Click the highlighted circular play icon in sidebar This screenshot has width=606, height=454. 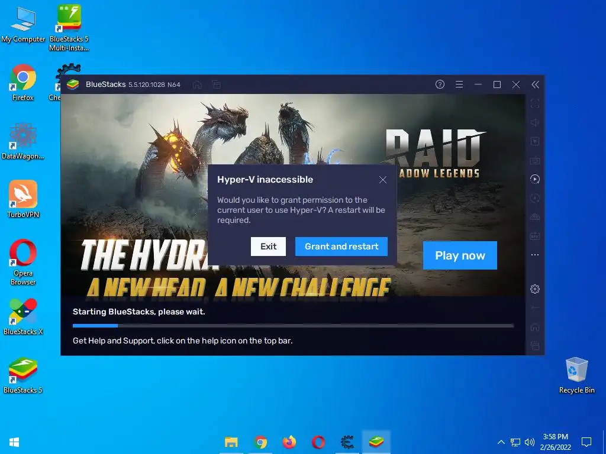coord(535,179)
